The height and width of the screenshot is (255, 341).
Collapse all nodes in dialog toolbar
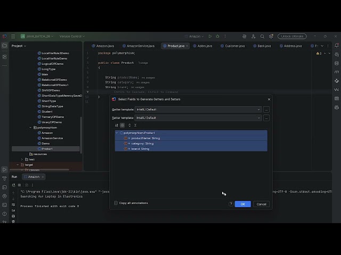135,125
